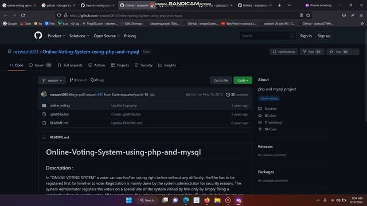Open the 80 stars link in About
367x206 pixels.
pyautogui.click(x=267, y=116)
